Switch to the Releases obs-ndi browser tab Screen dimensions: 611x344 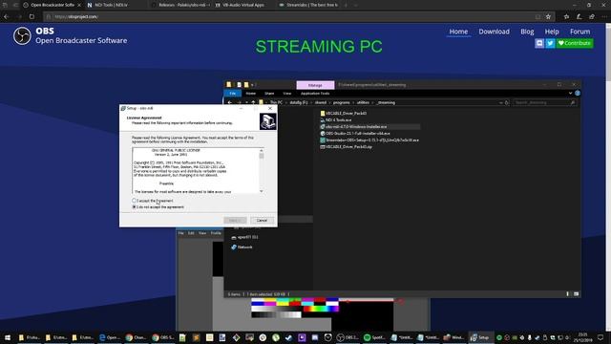tap(180, 5)
